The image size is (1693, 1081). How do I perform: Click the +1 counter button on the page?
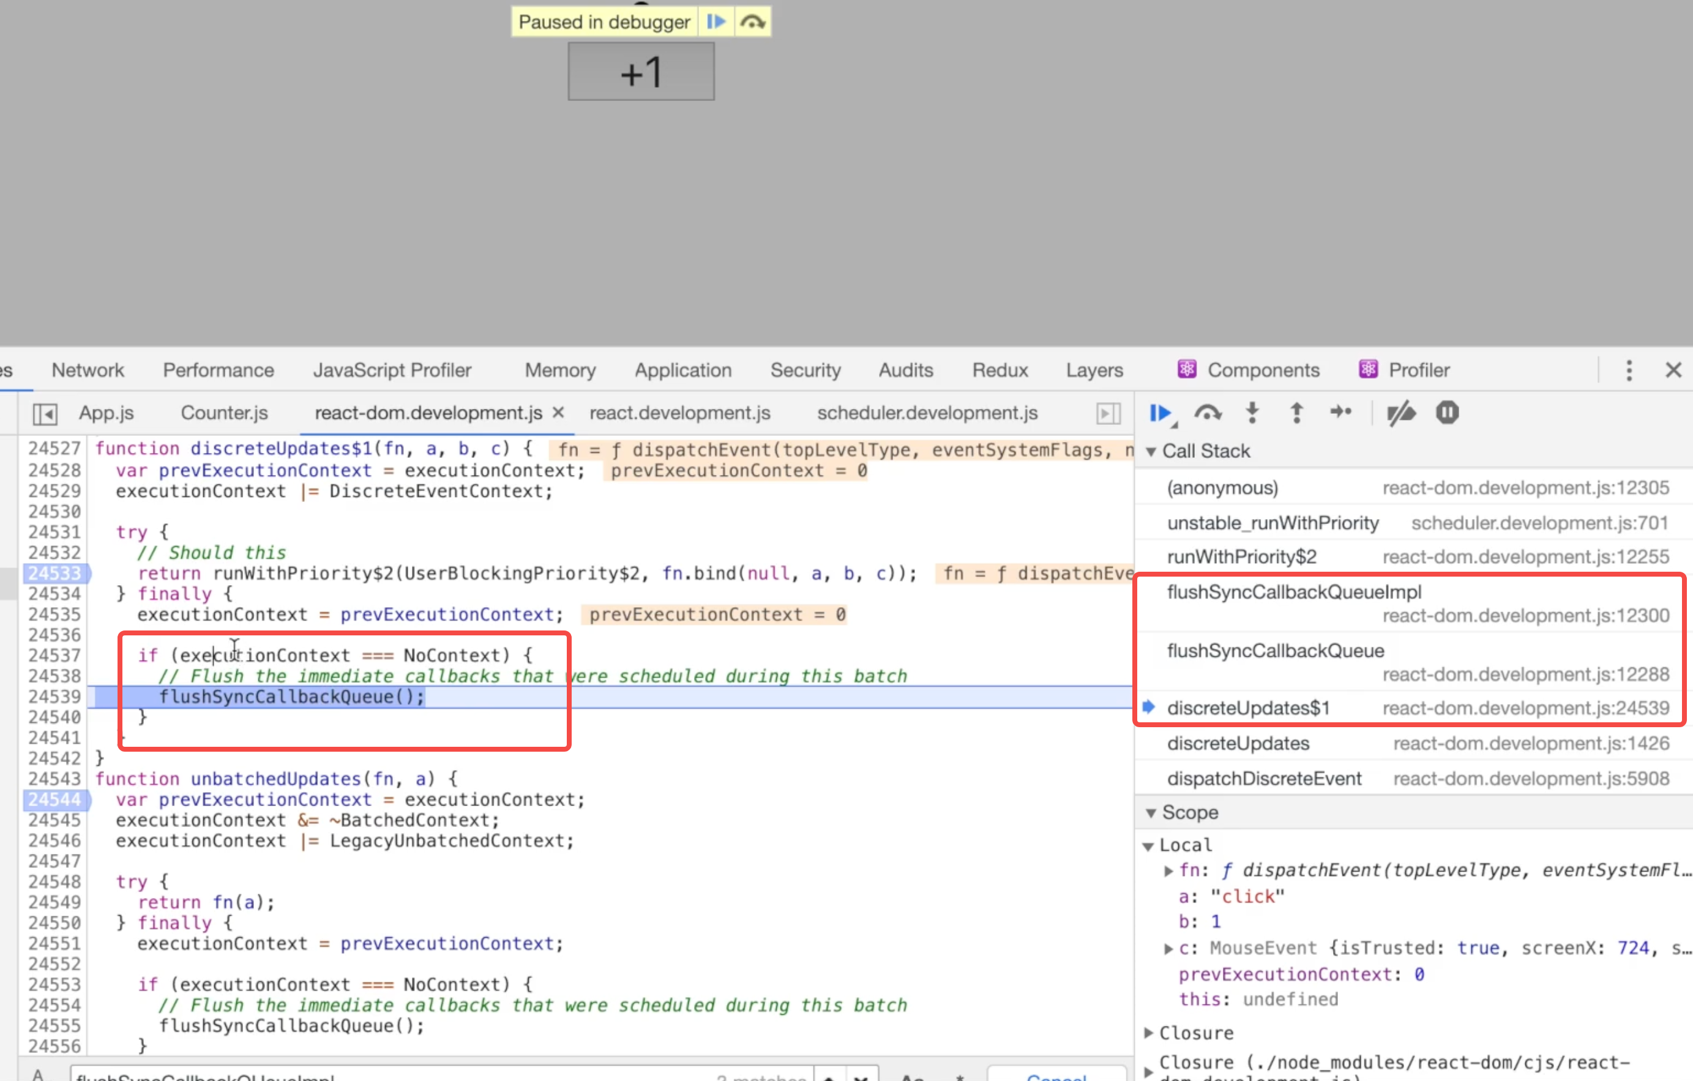[x=640, y=72]
